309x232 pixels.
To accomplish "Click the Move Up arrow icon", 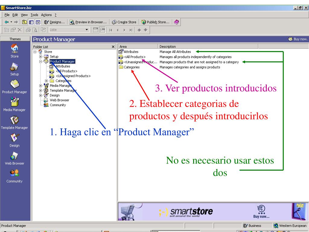I will pos(139,30).
